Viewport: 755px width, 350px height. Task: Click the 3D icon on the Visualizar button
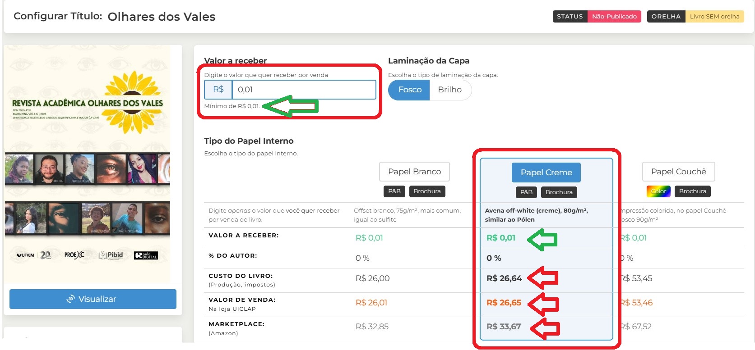click(70, 299)
